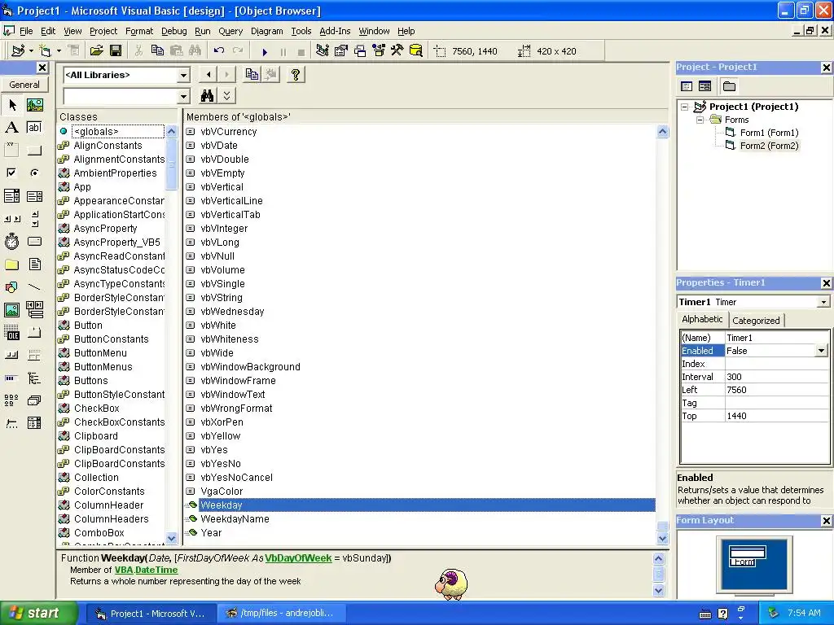Click the Classes list scrollbar thumb
Viewport: 834px width, 625px height.
[171, 163]
